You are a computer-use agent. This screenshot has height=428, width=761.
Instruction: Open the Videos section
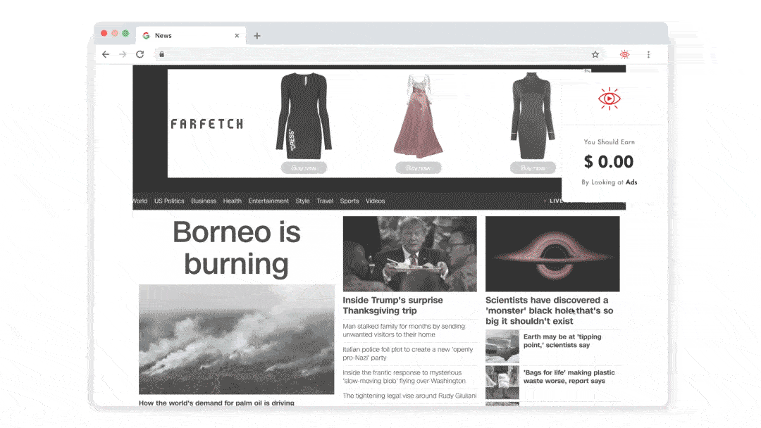[x=375, y=201]
